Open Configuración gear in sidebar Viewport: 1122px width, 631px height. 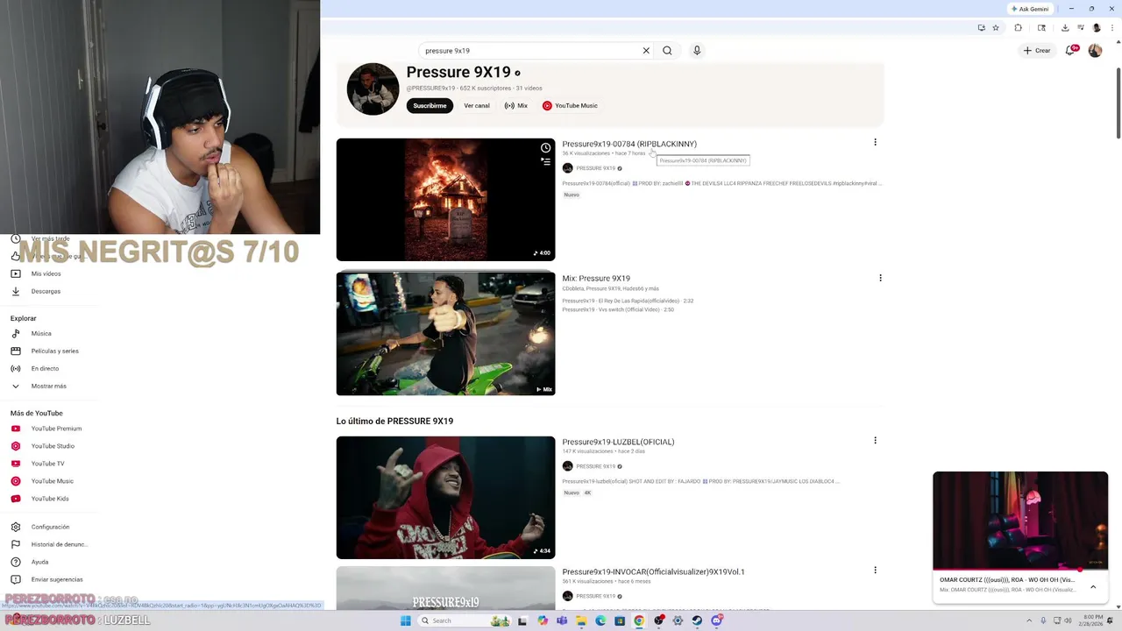tap(16, 527)
